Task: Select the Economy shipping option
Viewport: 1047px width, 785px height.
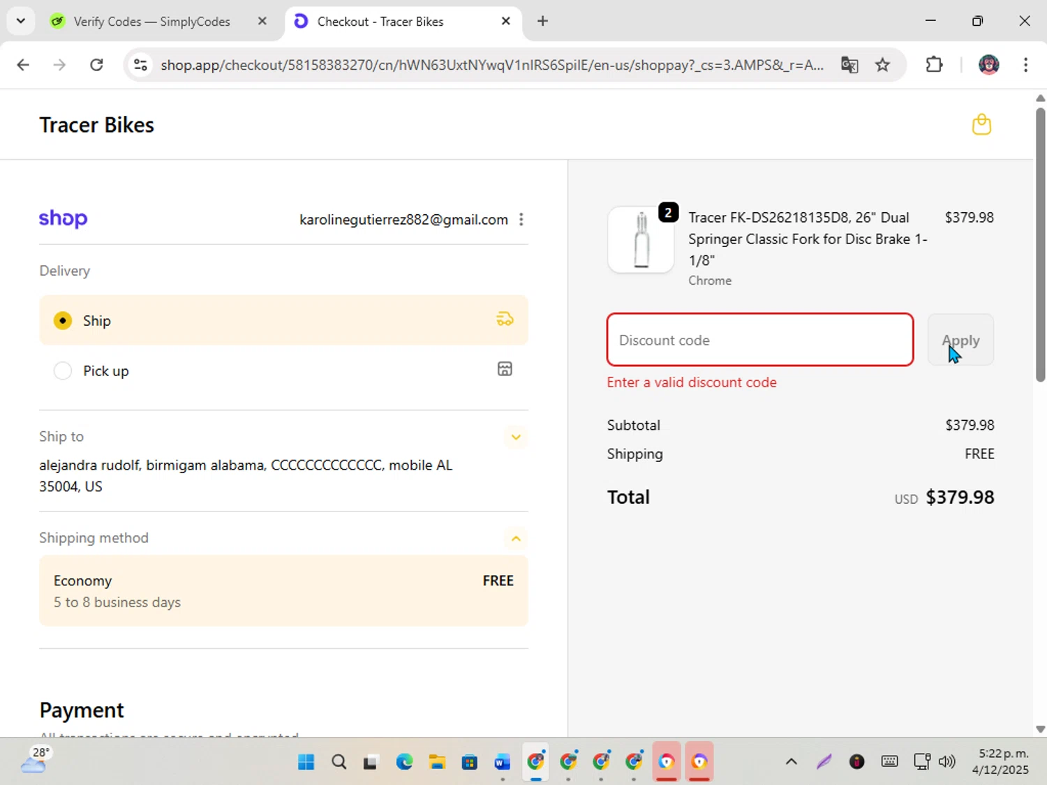Action: 283,591
